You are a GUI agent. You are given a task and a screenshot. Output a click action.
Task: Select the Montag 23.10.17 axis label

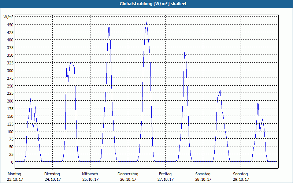tap(15, 177)
